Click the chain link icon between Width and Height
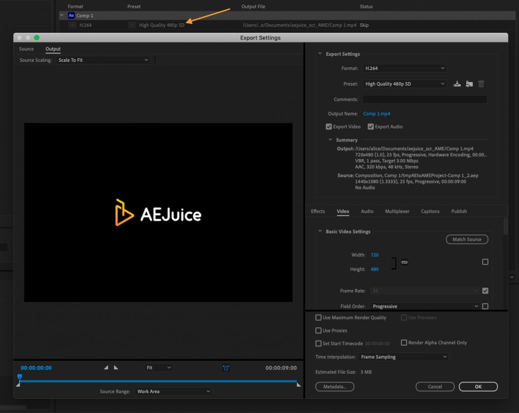Screen dimensions: 519x413 tap(404, 262)
